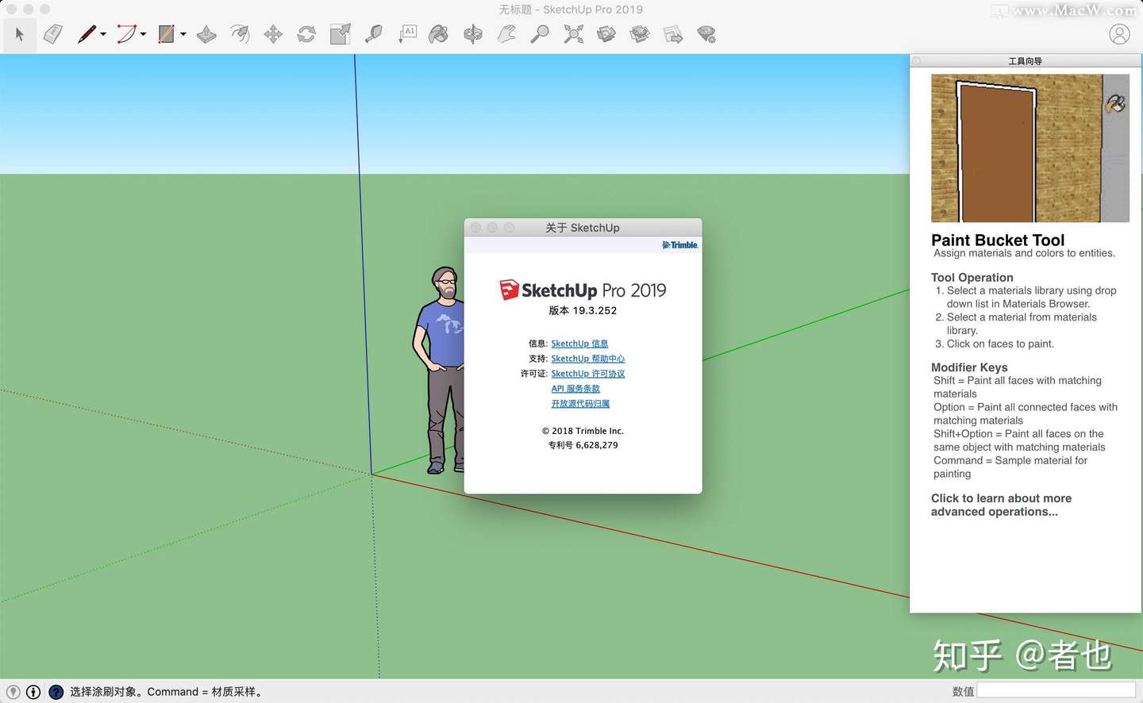Click the 数值 measurements input field

[1056, 690]
